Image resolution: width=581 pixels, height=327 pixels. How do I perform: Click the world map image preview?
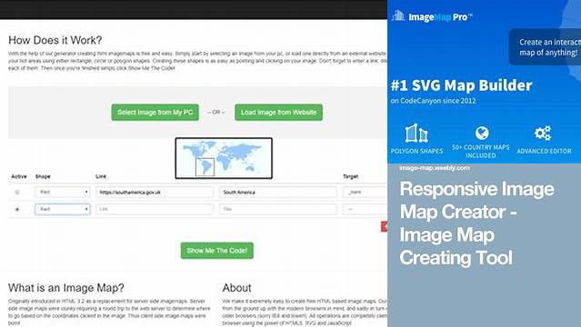(x=224, y=158)
